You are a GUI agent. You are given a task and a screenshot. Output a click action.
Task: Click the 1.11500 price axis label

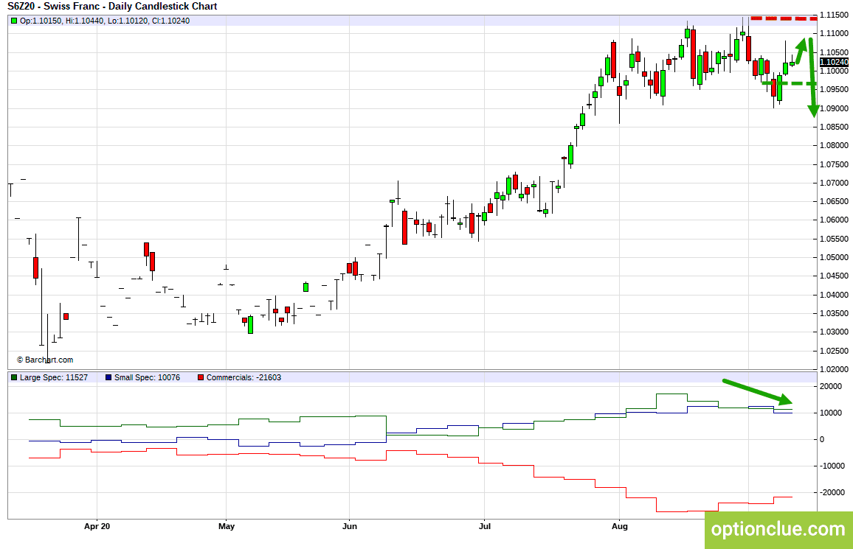834,15
